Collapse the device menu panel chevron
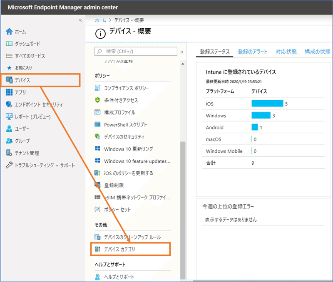 coord(182,52)
